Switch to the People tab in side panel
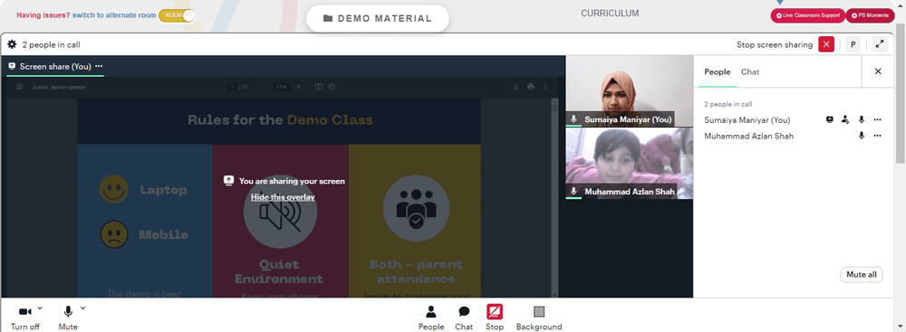The width and height of the screenshot is (906, 332). [717, 72]
